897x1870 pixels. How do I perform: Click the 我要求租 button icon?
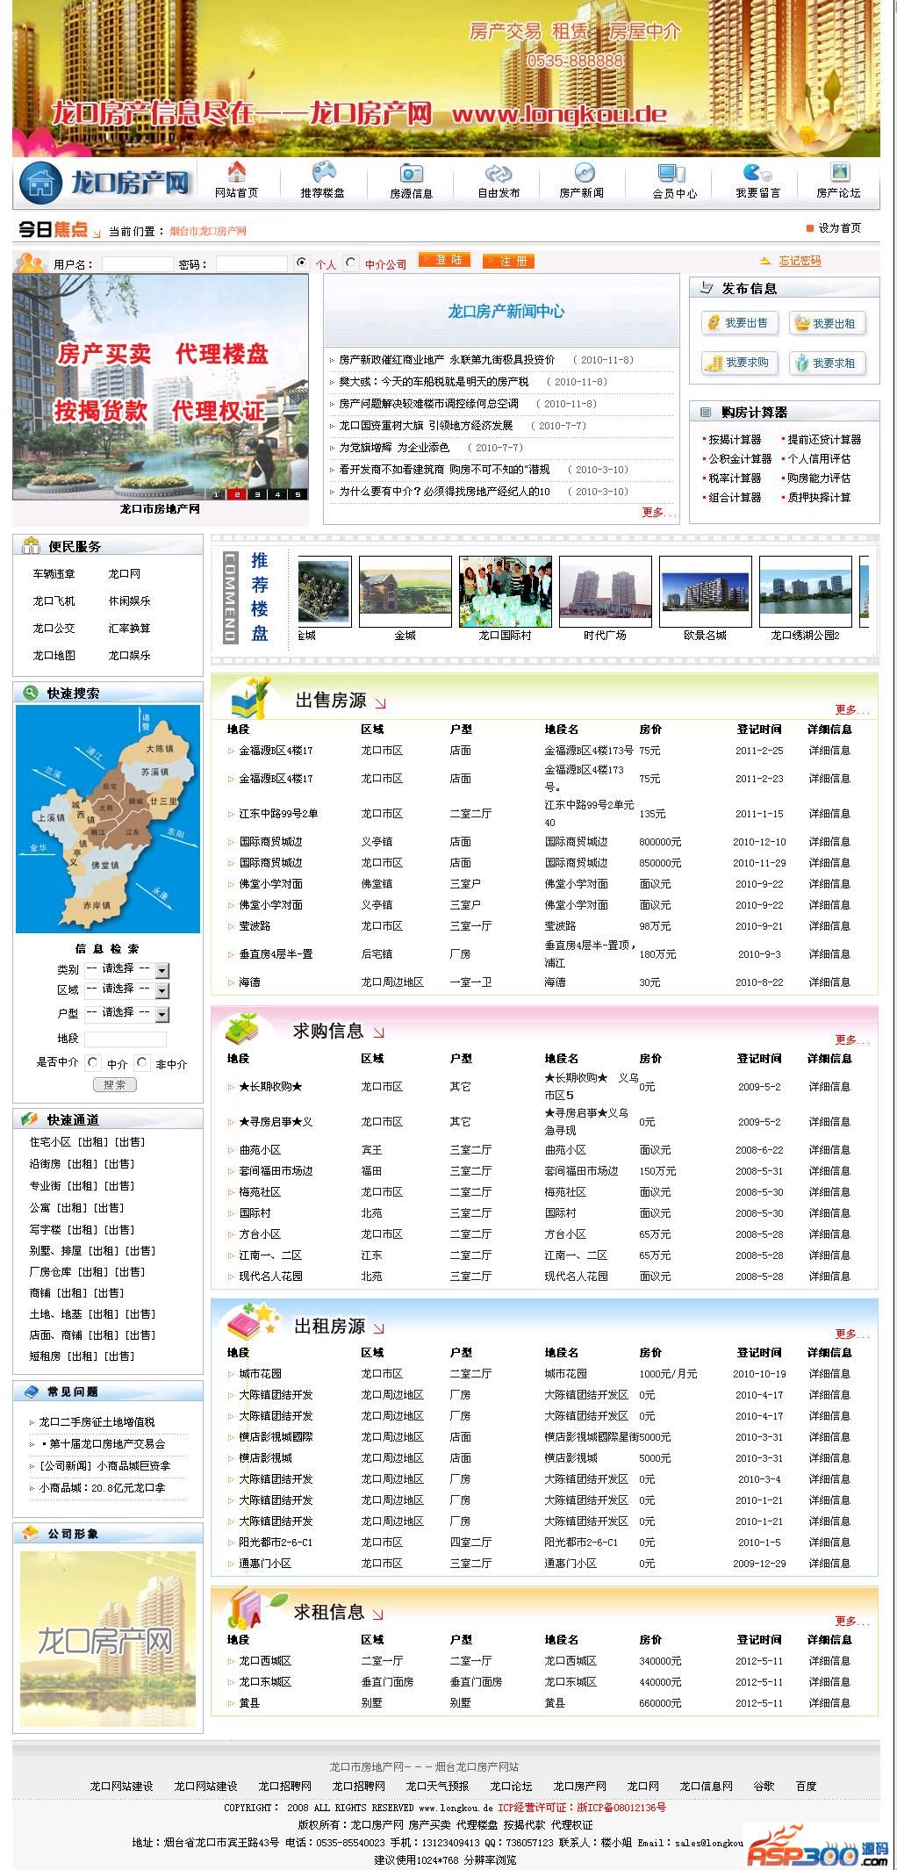coord(801,363)
